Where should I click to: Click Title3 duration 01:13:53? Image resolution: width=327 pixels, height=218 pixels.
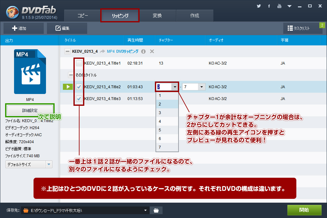135,98
